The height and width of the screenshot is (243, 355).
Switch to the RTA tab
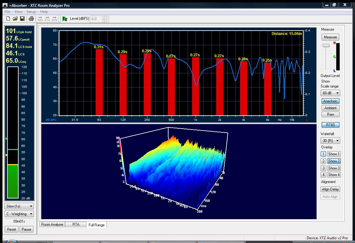coord(76,225)
